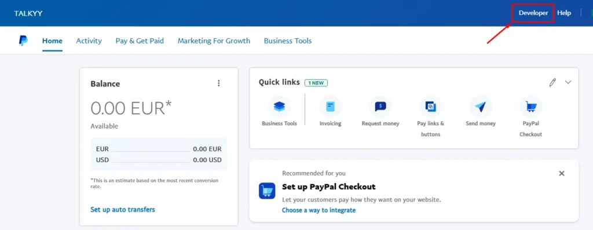Screen dimensions: 593x230
Task: Collapse the Quick links panel chevron
Action: 568,82
